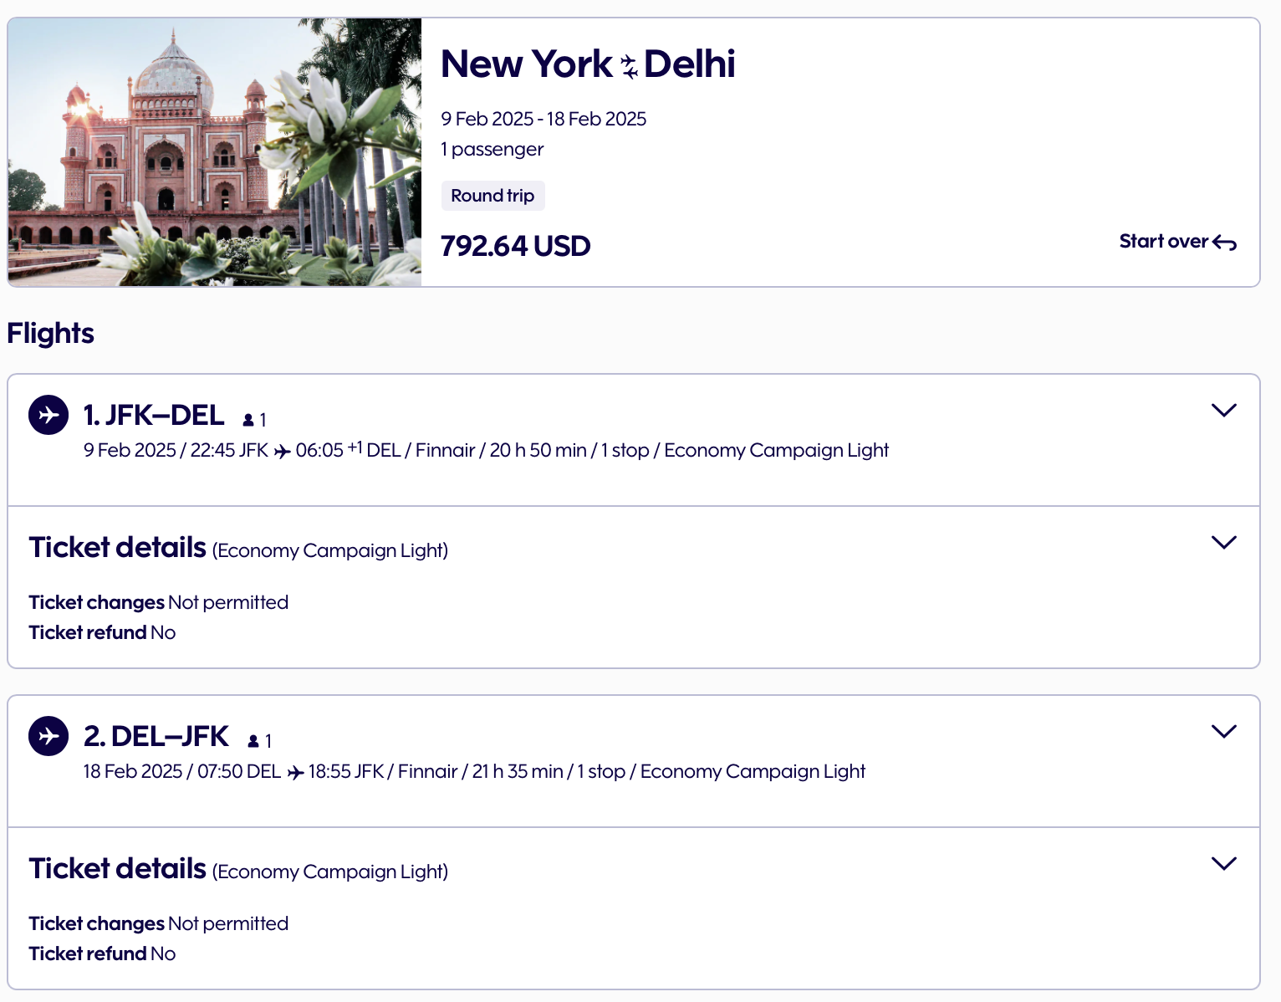Click the Round trip badge

(493, 196)
